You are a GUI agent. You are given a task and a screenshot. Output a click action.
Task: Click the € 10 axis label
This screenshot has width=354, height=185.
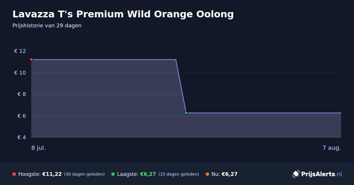coord(20,73)
